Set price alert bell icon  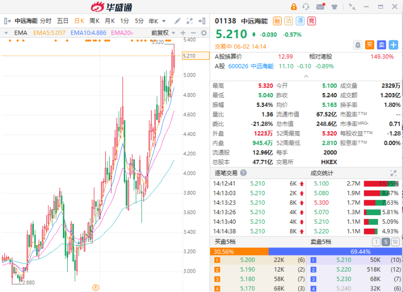click(x=358, y=45)
